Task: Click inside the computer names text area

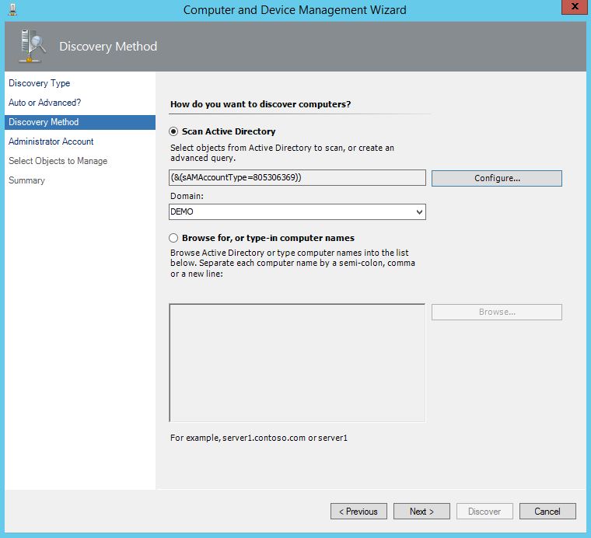Action: (x=297, y=362)
